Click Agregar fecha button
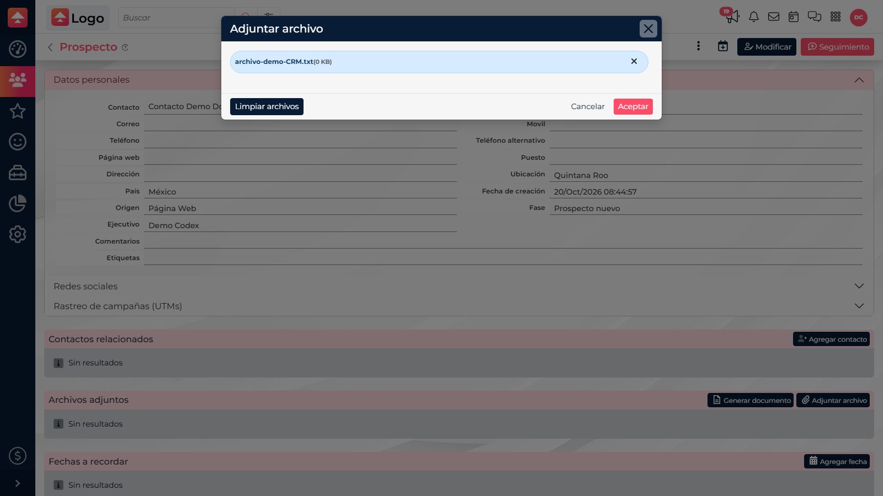The width and height of the screenshot is (883, 496). (837, 461)
